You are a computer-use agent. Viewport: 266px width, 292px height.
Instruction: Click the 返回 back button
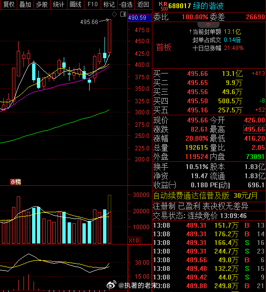click(x=143, y=4)
